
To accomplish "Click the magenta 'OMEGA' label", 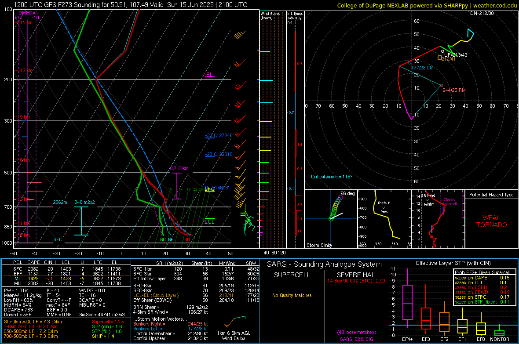I will click(27, 13).
